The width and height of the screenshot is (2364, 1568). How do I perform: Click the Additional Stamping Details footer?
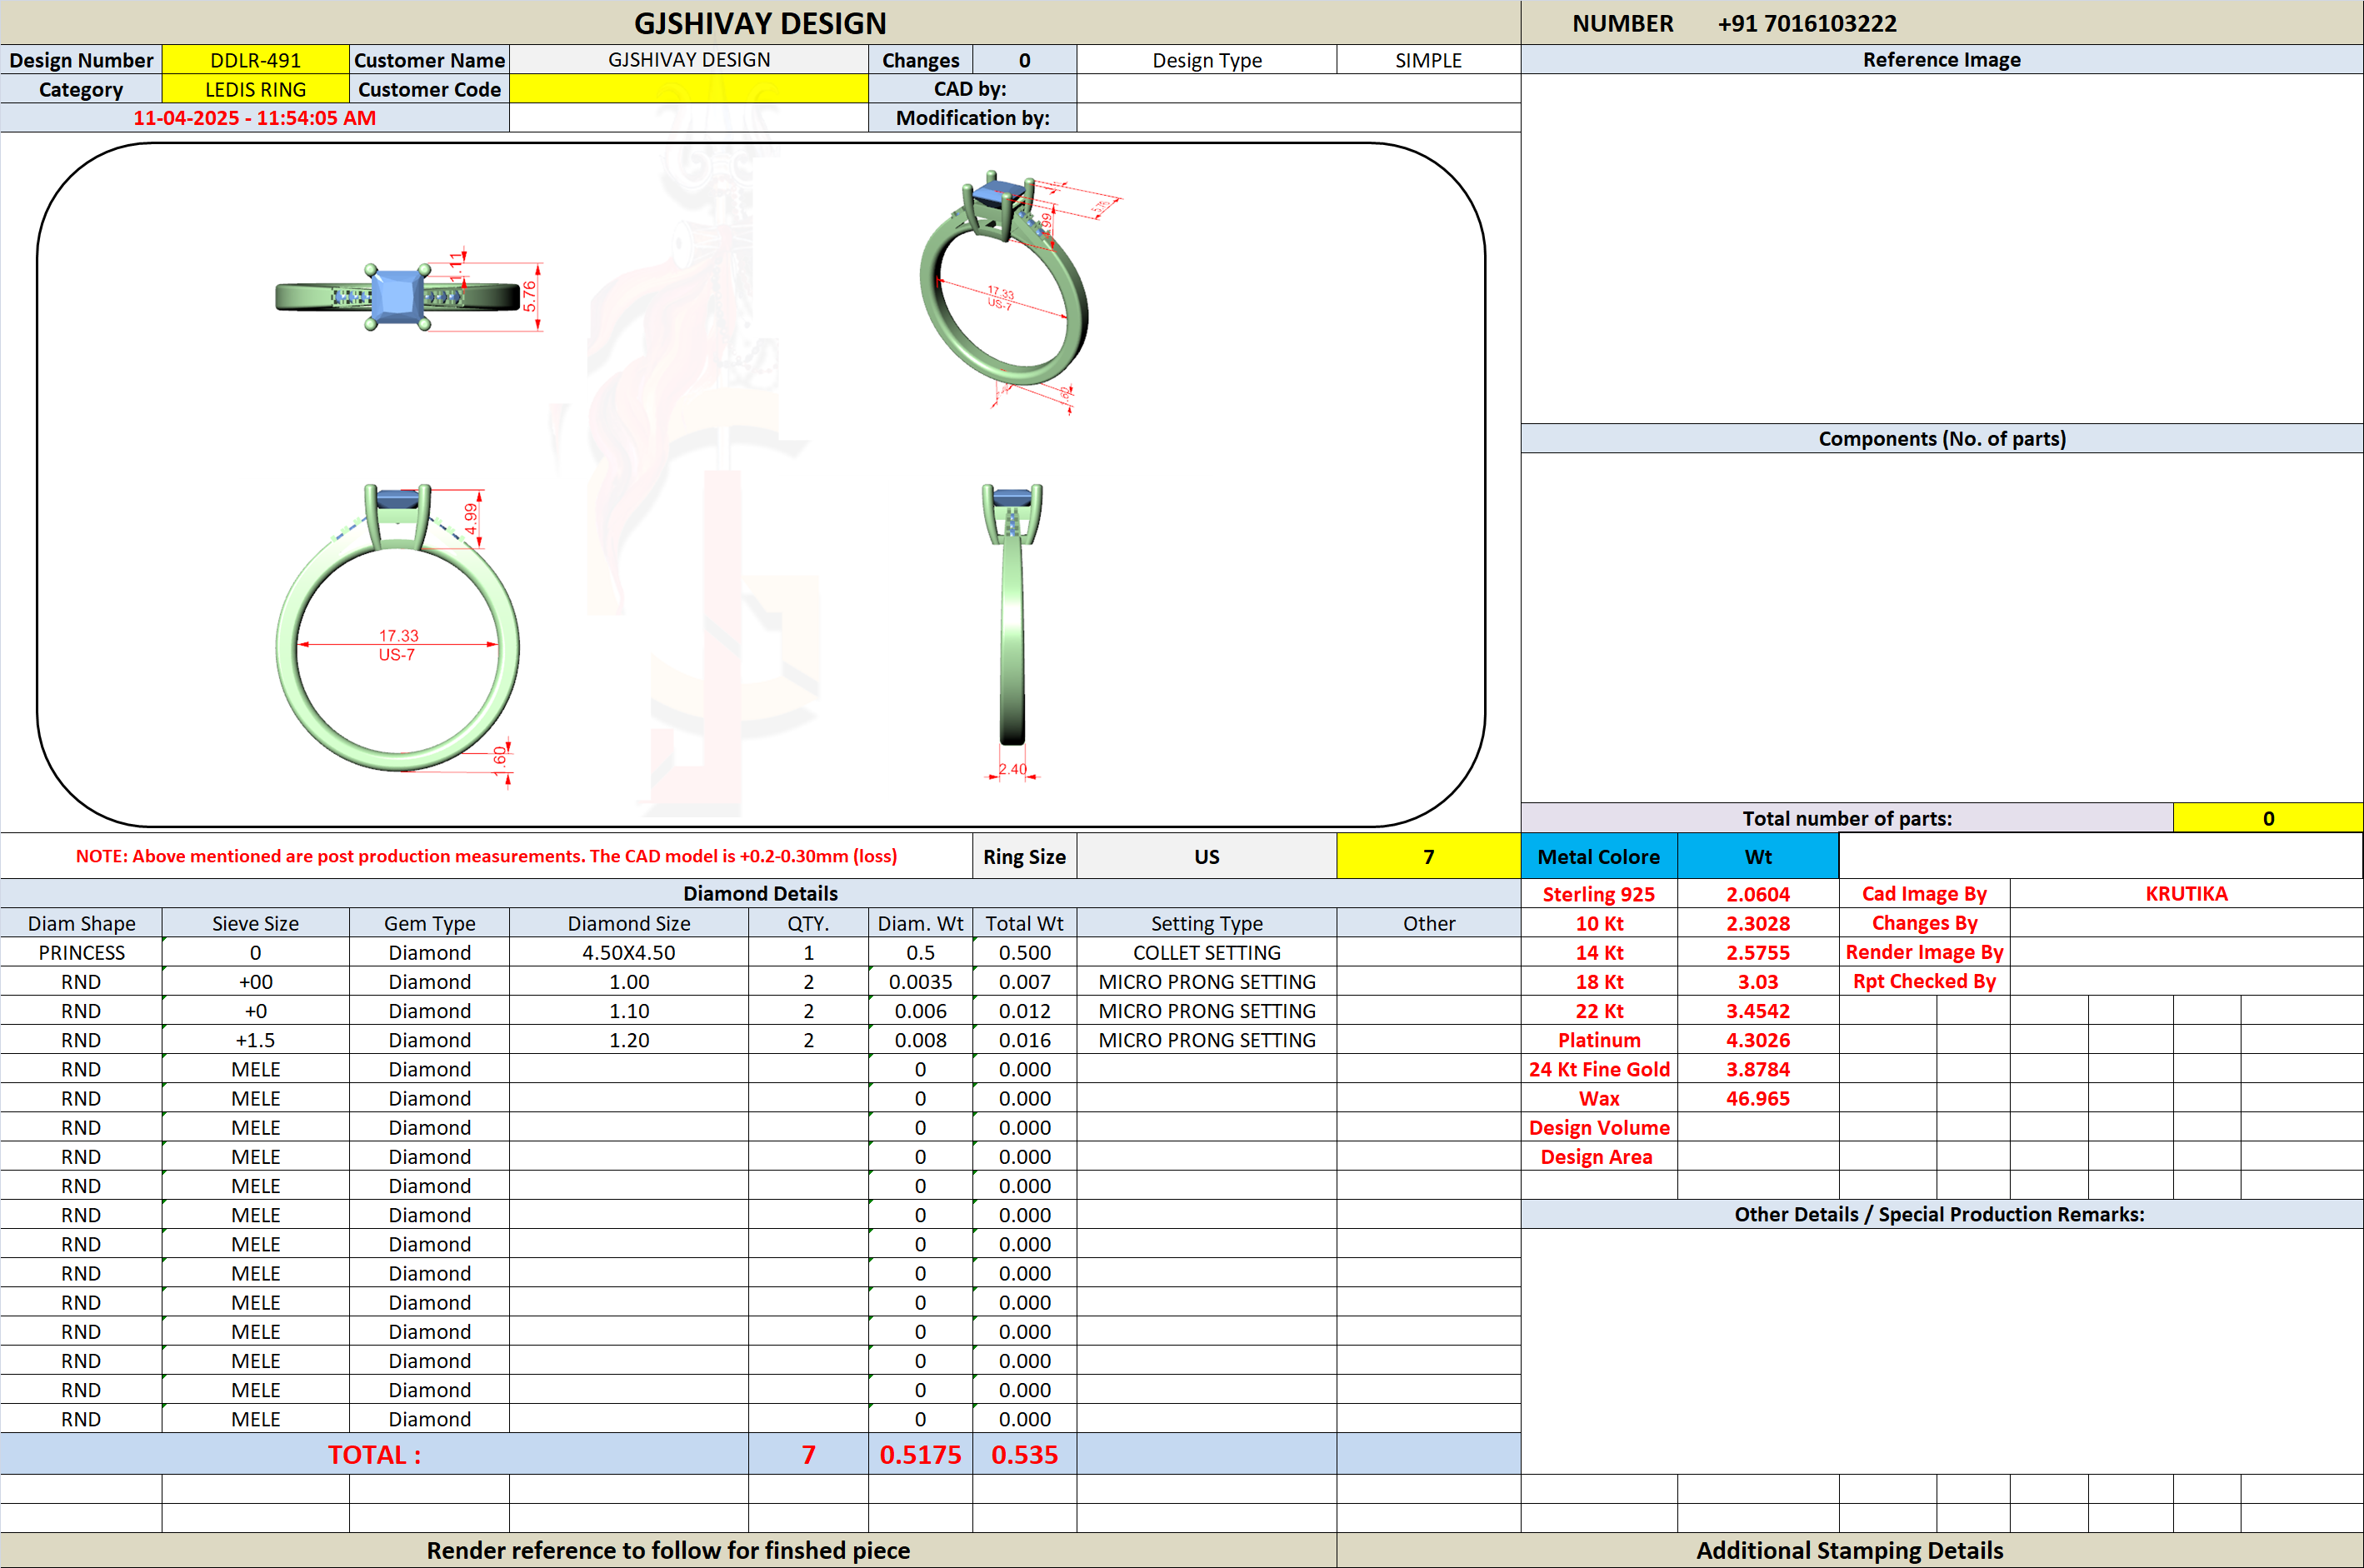(1850, 1550)
